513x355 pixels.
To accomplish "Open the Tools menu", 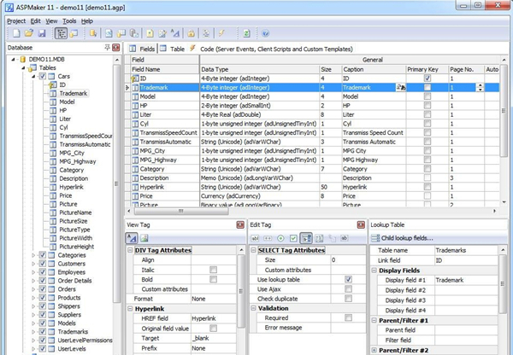I will tap(69, 20).
